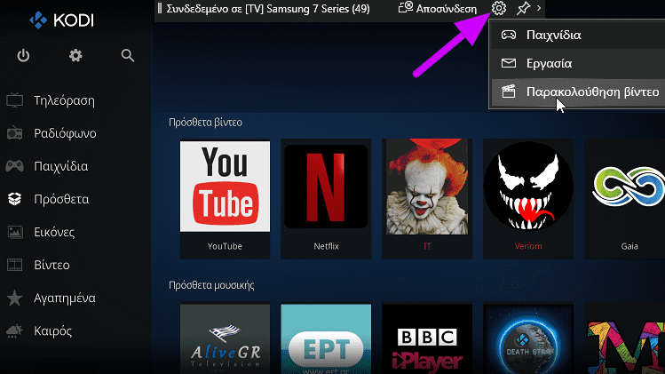665x374 pixels.
Task: Click the Βίντεο film icon
Action: (x=15, y=265)
